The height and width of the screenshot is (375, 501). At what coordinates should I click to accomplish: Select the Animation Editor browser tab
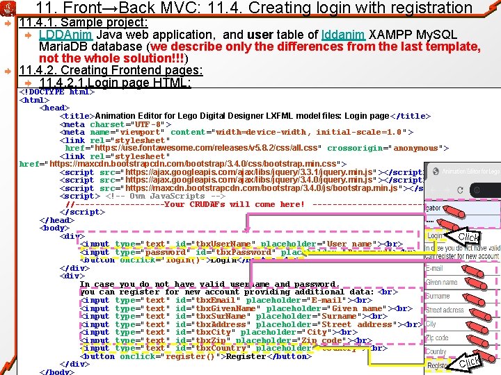coord(466,172)
